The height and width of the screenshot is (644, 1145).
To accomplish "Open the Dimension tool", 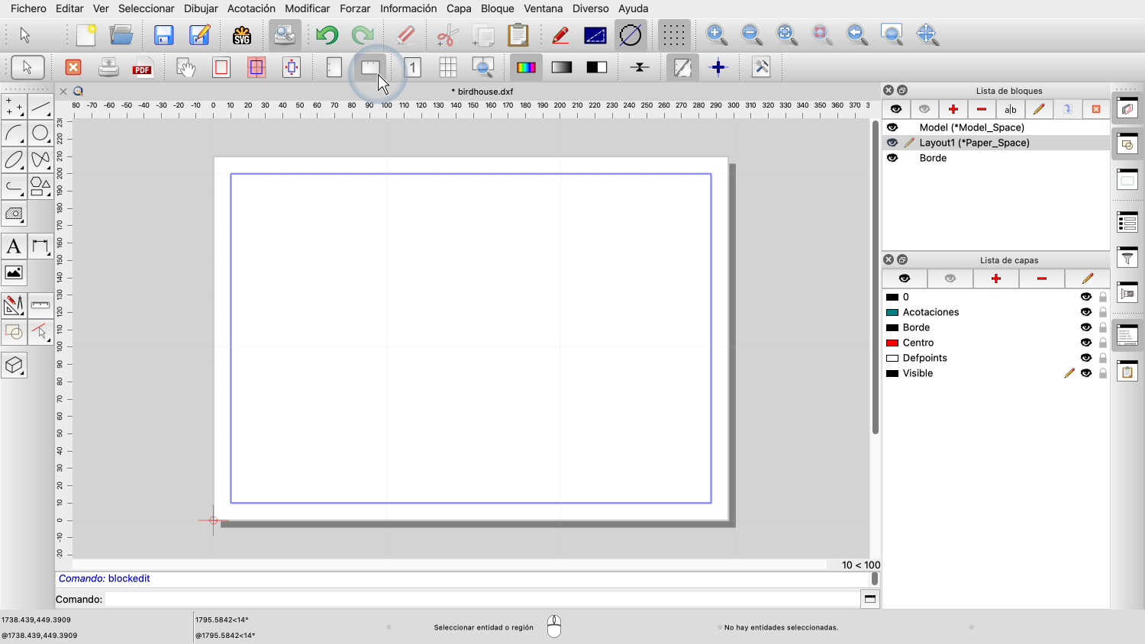I will point(40,246).
